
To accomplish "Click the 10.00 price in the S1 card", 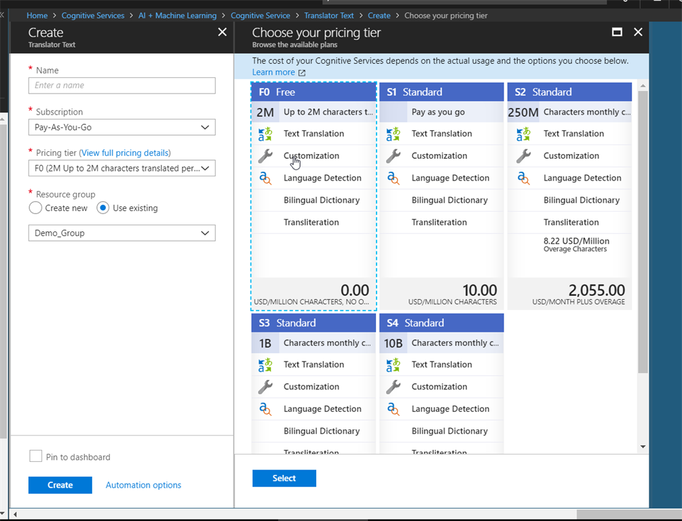I will [x=479, y=290].
